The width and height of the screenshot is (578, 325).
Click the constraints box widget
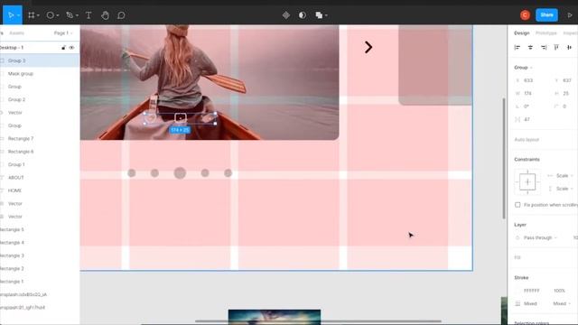[527, 182]
